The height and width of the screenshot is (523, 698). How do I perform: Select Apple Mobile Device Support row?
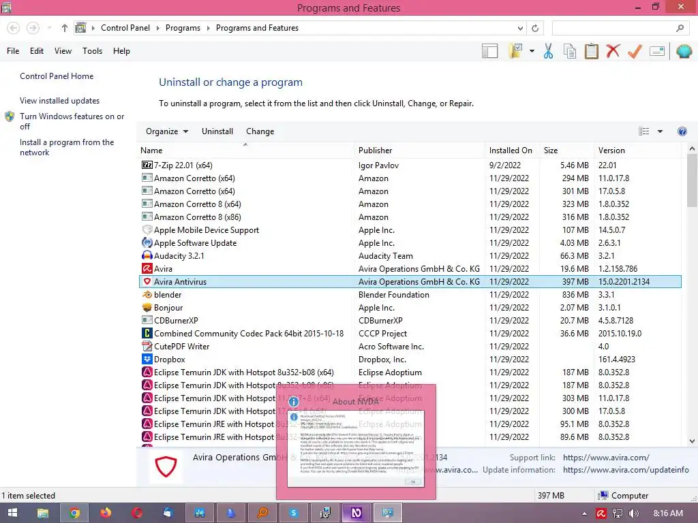tap(410, 230)
